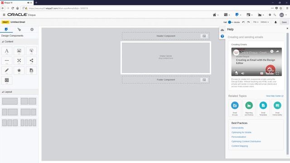This screenshot has width=290, height=163.
Task: Click the Footer Component area
Action: coord(166,80)
